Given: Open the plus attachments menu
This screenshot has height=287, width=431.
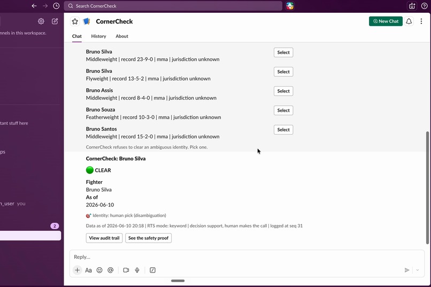Looking at the screenshot, I should point(77,270).
